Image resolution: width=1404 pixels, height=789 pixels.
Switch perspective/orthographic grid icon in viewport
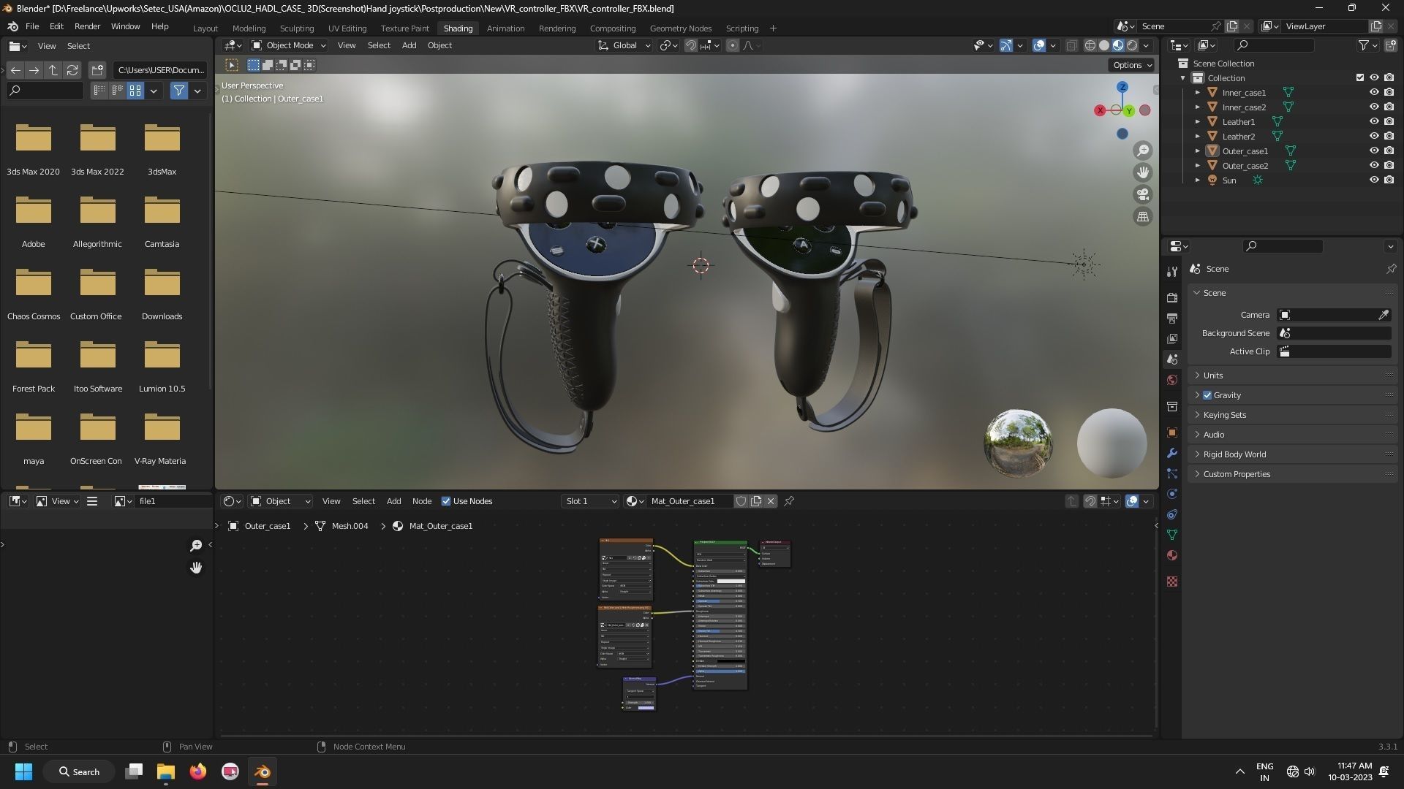tap(1142, 216)
